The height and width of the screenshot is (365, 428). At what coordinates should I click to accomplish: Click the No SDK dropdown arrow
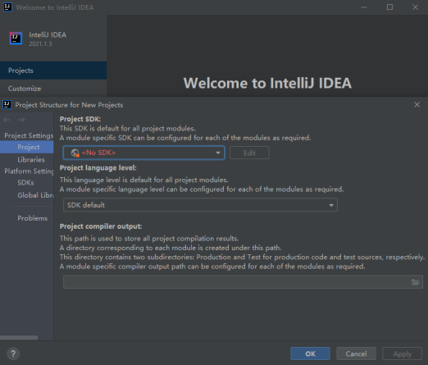[218, 153]
